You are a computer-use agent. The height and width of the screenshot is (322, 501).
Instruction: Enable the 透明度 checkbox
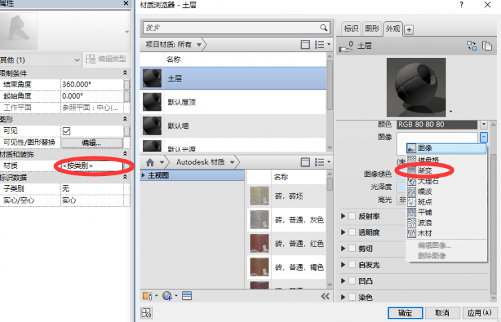click(x=351, y=233)
